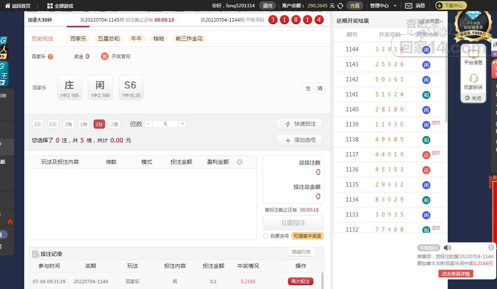
Task: Decrease 倍数 with the minus button
Action: (148, 124)
